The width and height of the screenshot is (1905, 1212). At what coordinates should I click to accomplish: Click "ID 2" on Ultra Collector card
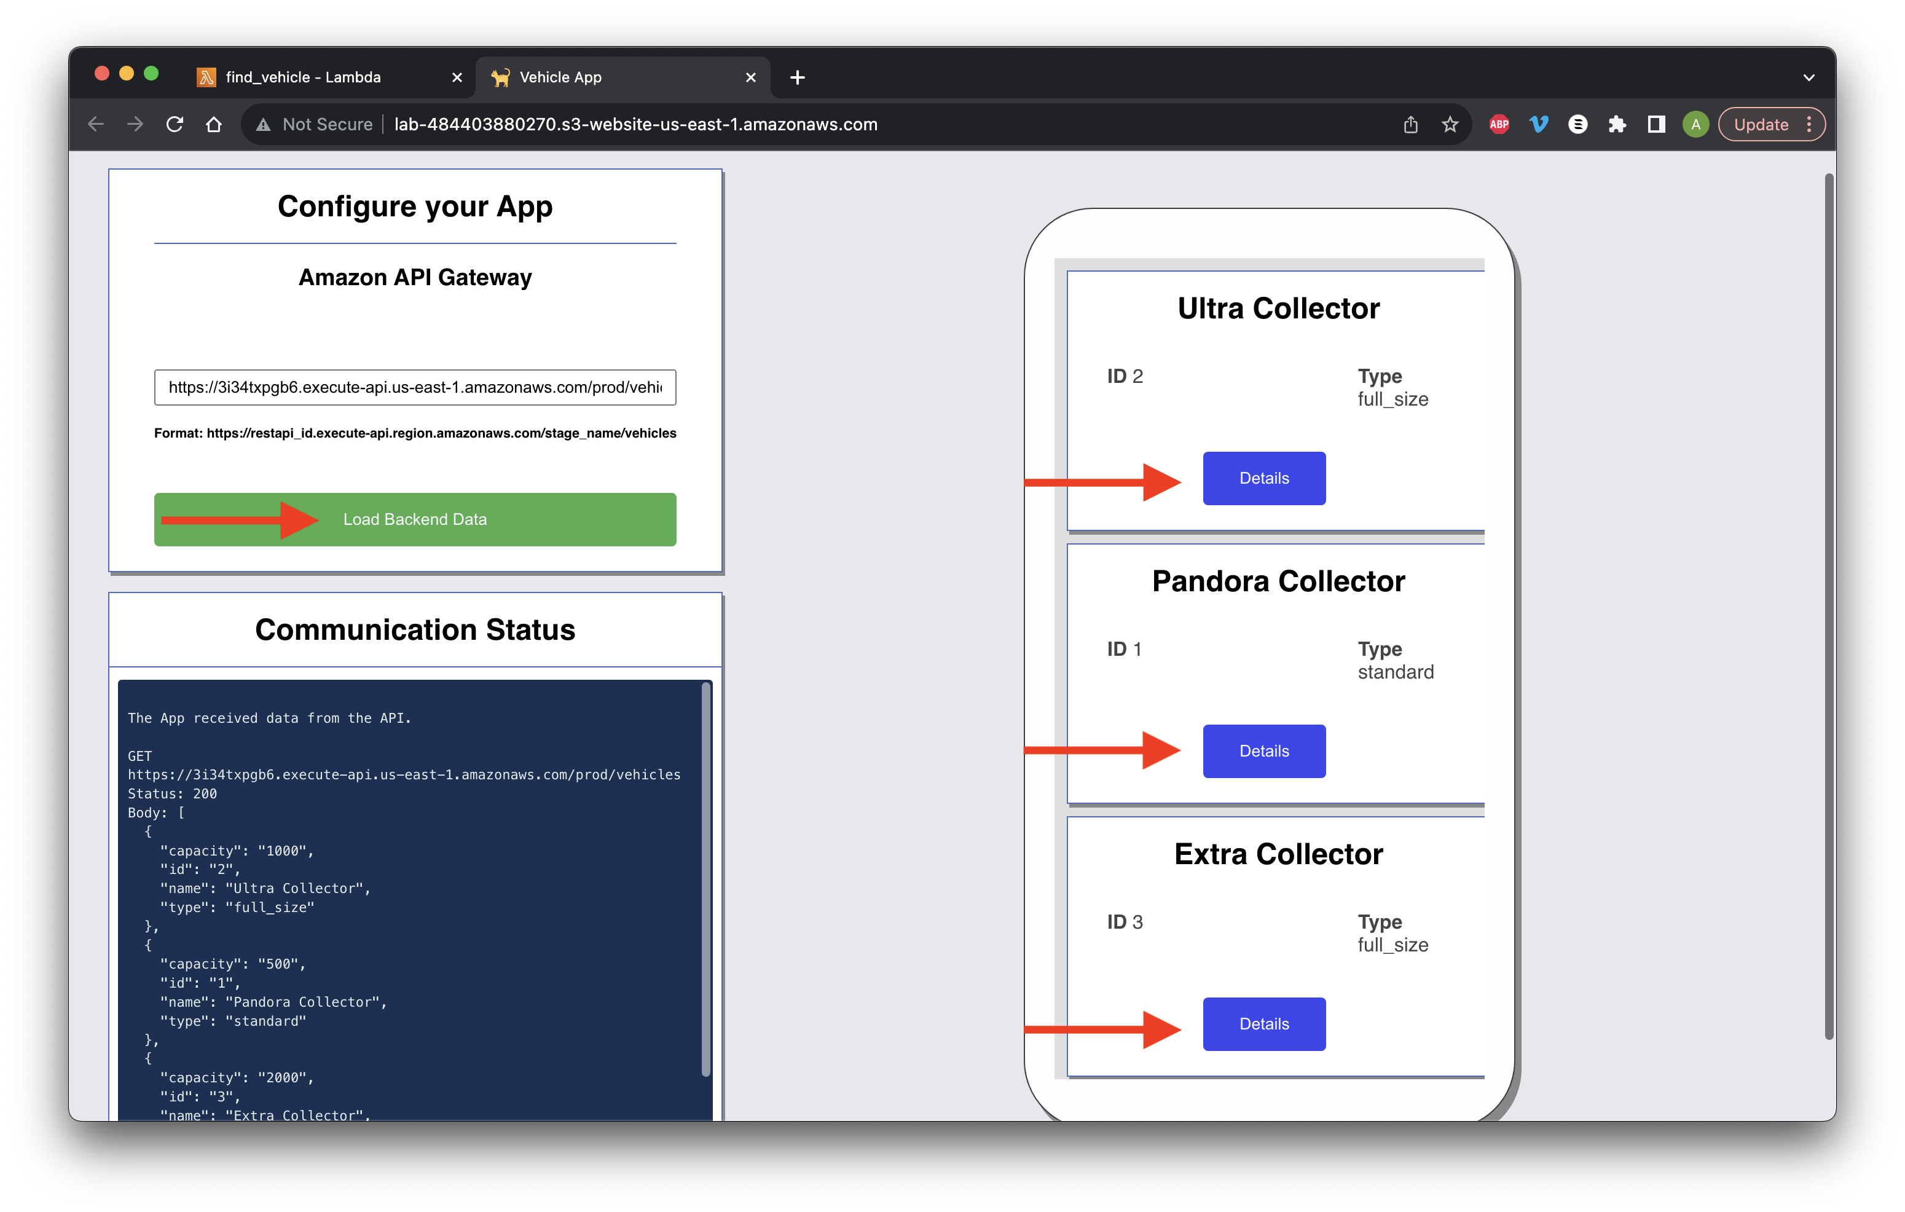click(x=1124, y=377)
